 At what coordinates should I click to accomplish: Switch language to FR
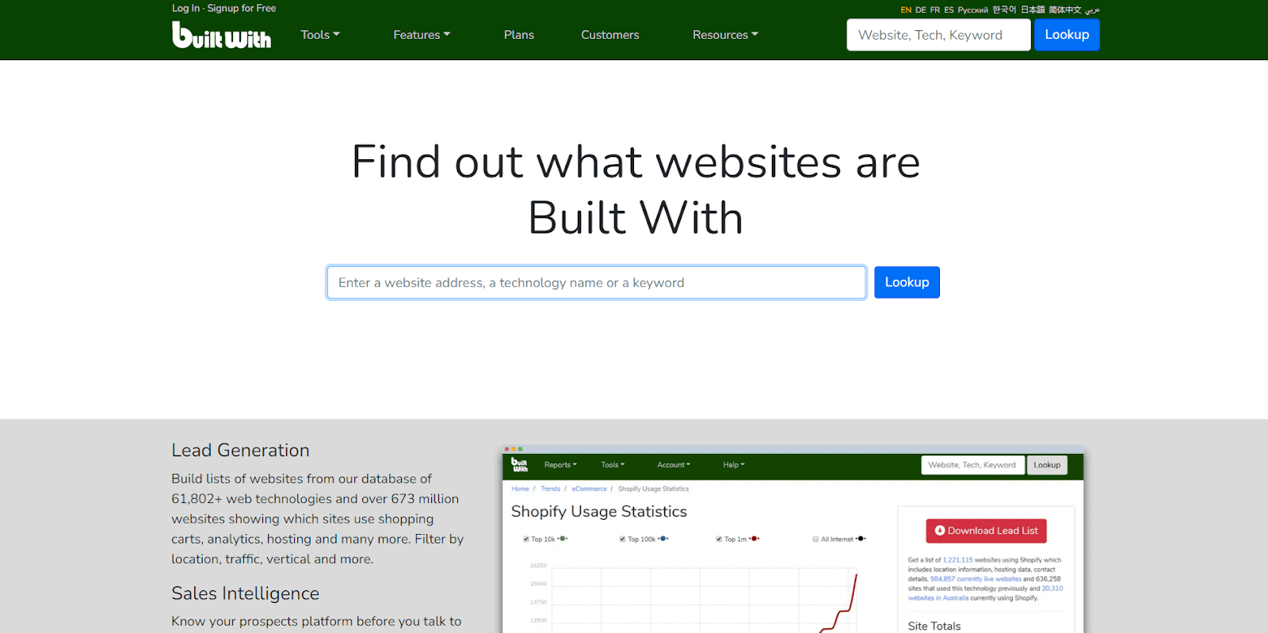935,10
